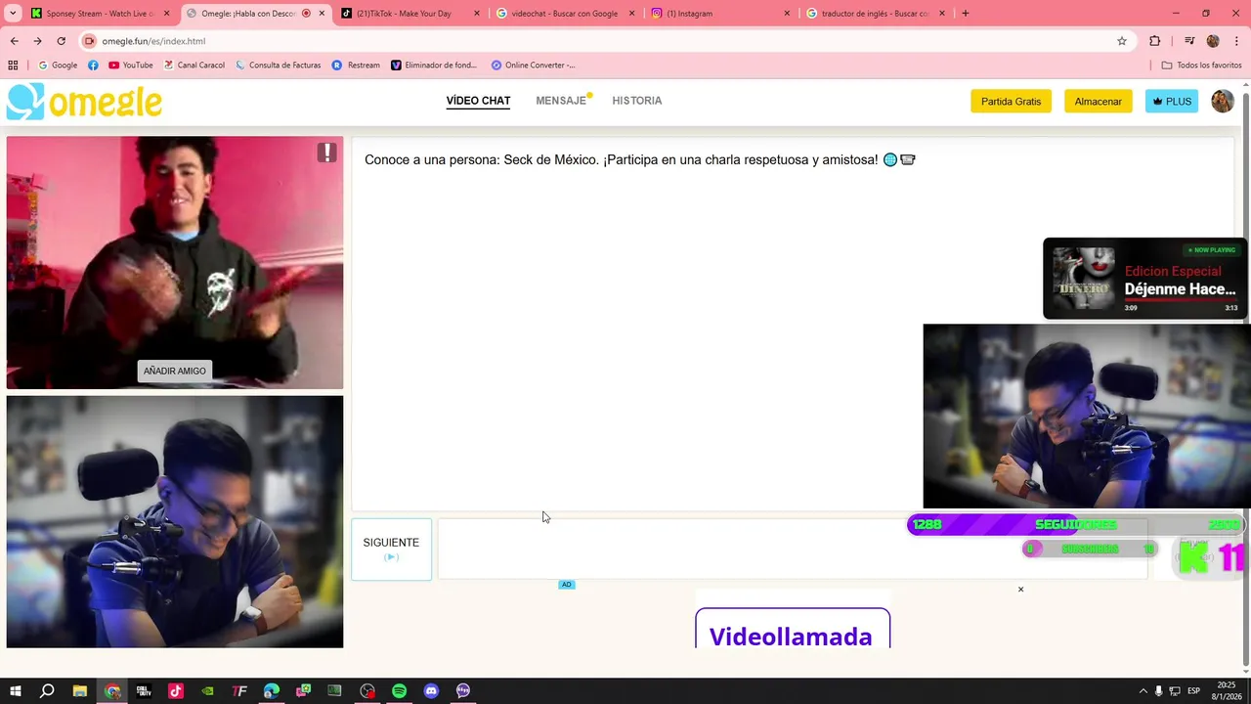Open Chrome three-dot menu
The width and height of the screenshot is (1251, 704).
pyautogui.click(x=1234, y=41)
